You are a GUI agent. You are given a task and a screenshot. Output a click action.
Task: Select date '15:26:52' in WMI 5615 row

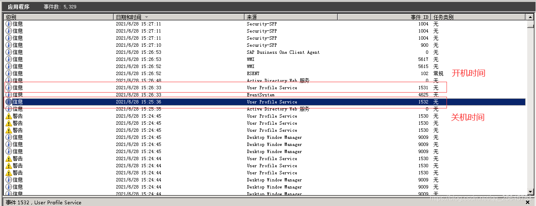(138, 66)
